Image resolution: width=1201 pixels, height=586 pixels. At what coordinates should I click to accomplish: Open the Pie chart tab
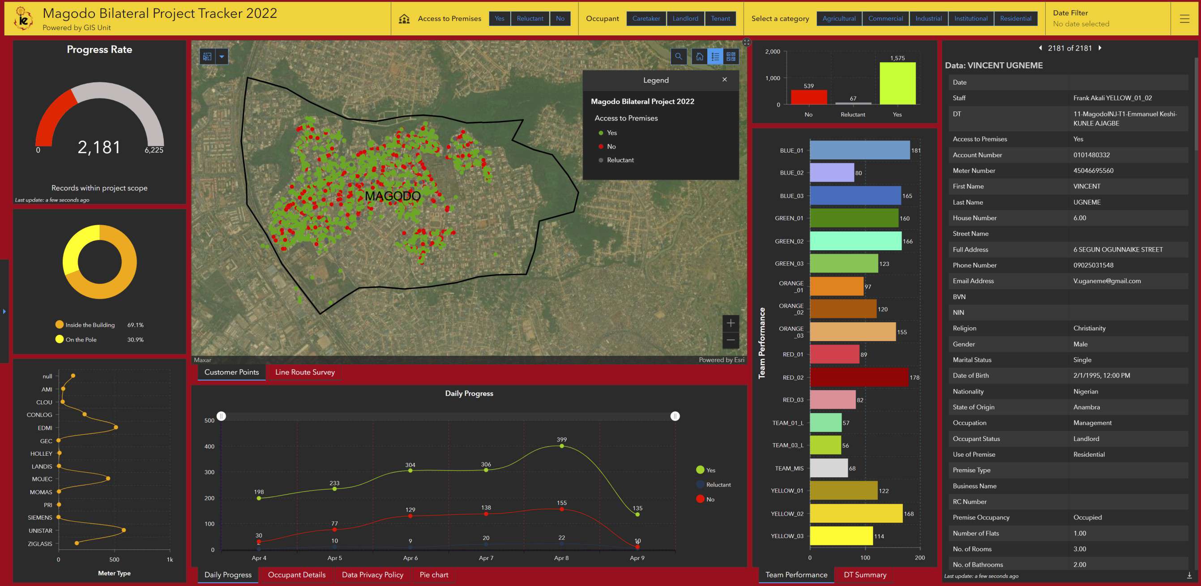[x=434, y=575]
